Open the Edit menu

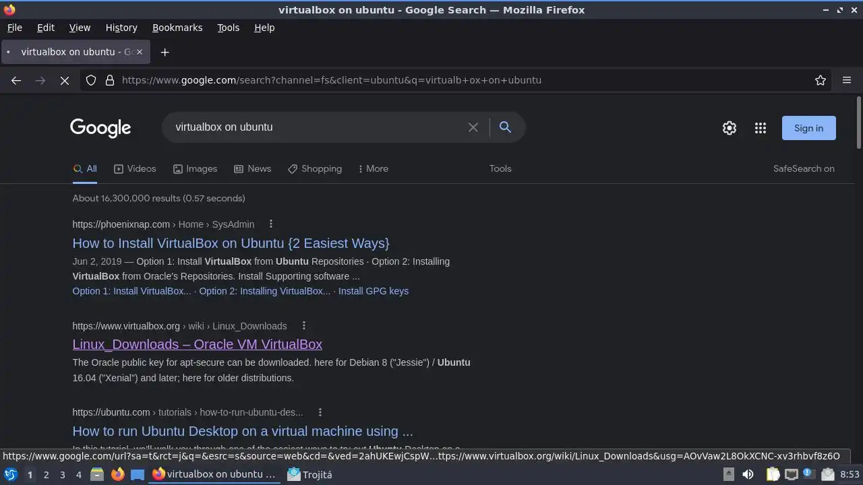pos(46,28)
